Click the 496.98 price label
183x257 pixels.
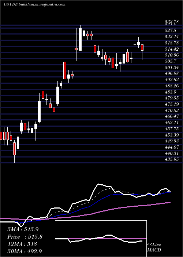[172, 73]
